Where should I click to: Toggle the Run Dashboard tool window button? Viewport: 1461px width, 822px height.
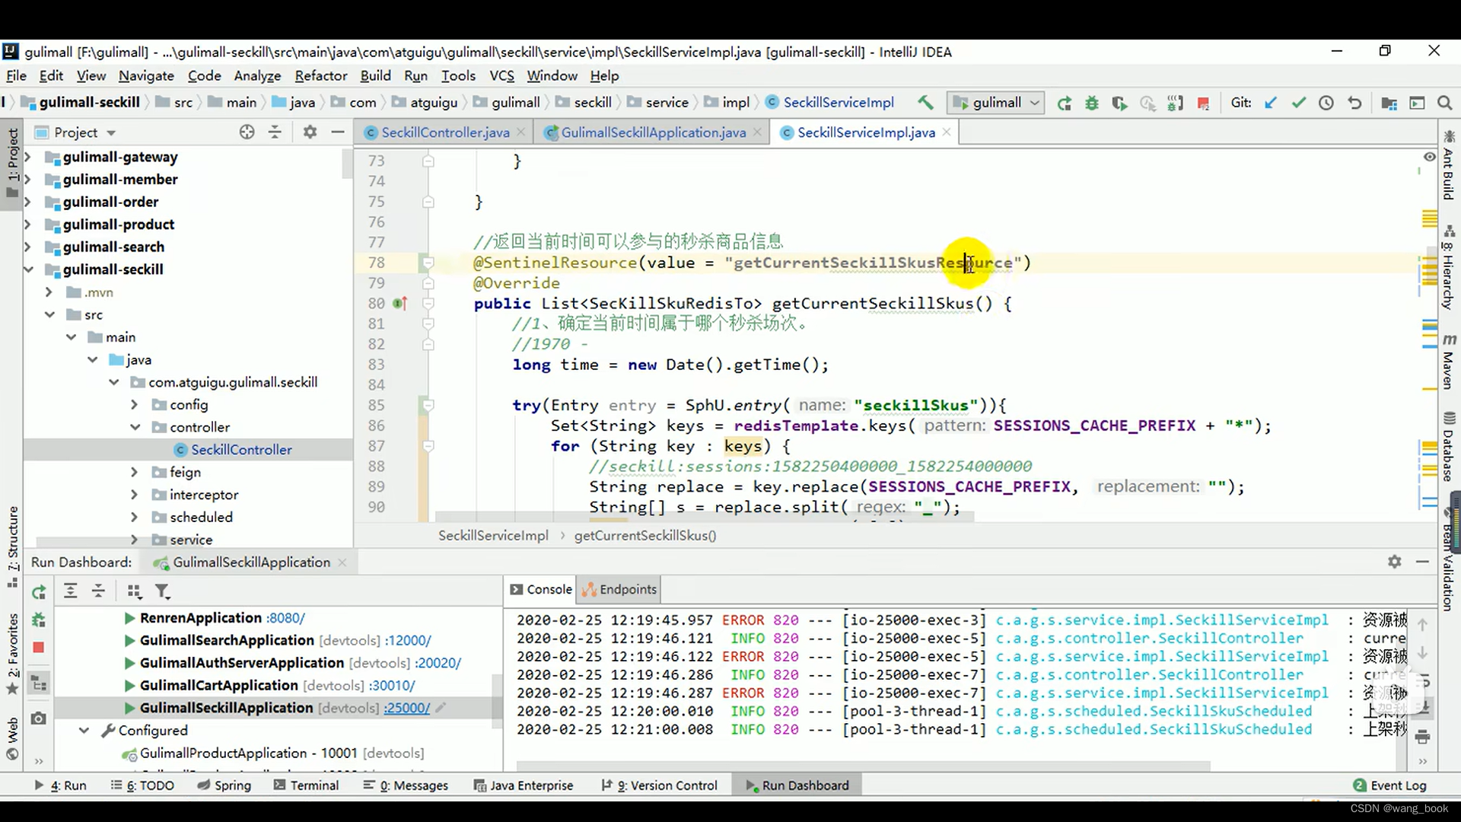[797, 785]
